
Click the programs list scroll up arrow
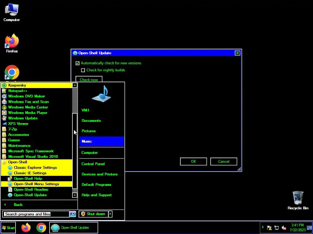point(75,85)
